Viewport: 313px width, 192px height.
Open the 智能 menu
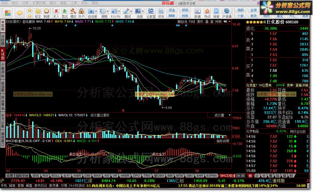click(x=63, y=3)
